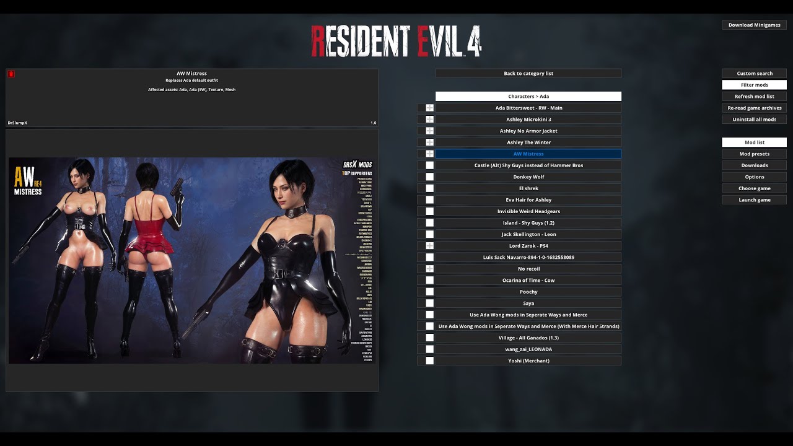Image resolution: width=793 pixels, height=446 pixels.
Task: Select Castle (Alt) Shy Guys instead of Hammer Bros
Action: (528, 165)
